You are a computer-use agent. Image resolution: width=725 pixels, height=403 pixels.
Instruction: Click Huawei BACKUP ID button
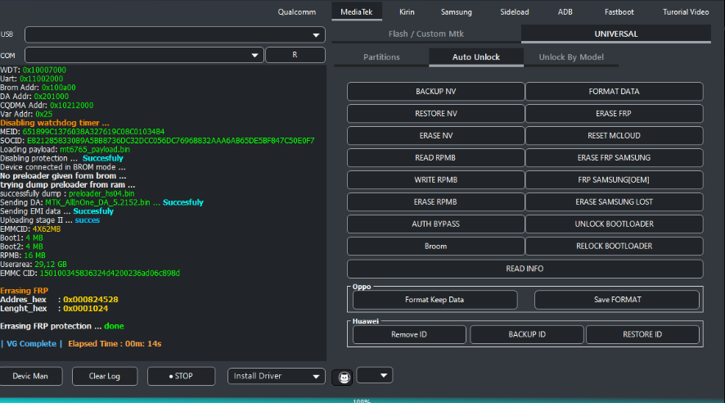pos(527,334)
